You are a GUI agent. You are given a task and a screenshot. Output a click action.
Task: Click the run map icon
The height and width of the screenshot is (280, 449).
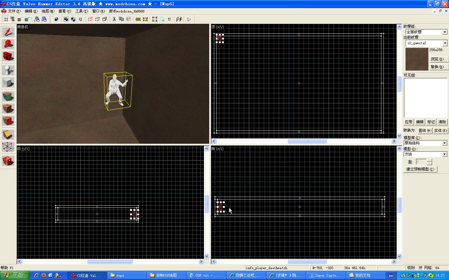click(189, 19)
